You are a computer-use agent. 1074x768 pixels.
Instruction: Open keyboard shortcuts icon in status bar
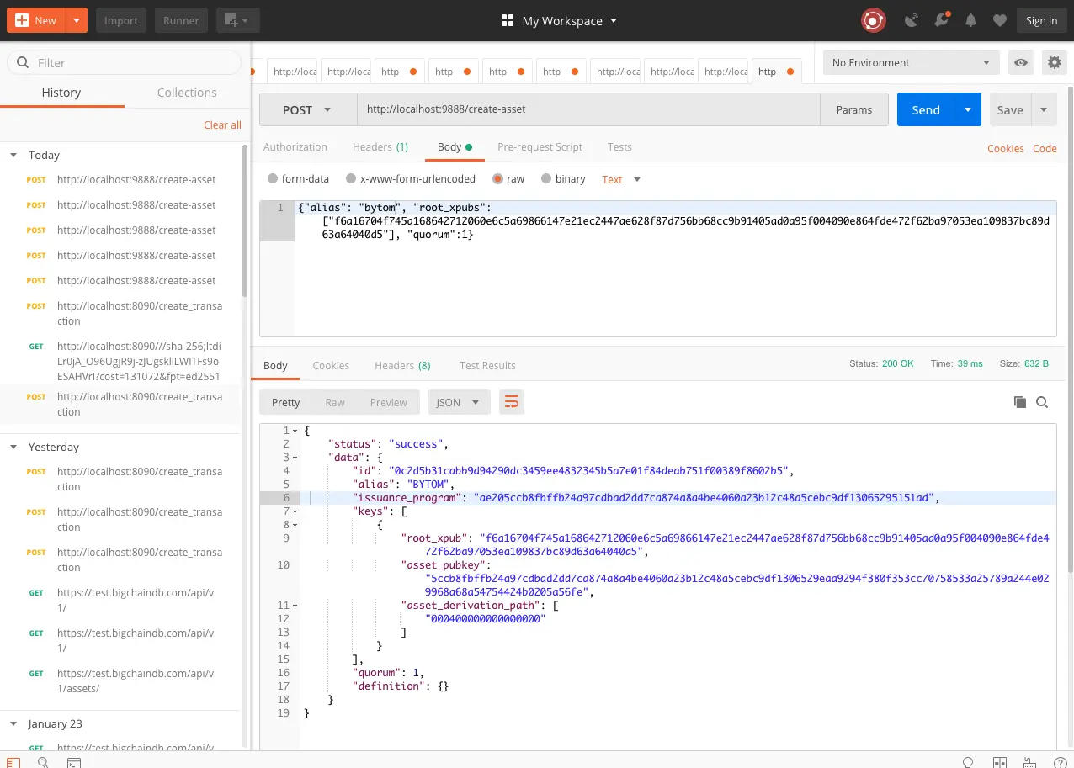pyautogui.click(x=1029, y=762)
